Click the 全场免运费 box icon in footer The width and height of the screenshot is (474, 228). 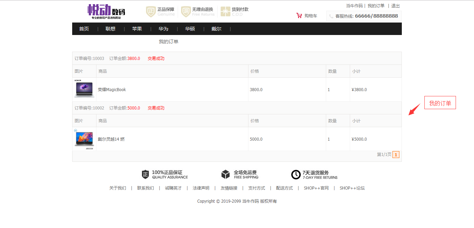226,175
